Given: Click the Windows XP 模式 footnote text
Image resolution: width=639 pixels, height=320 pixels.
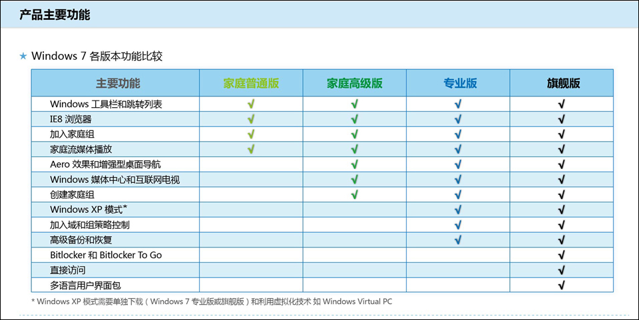Looking at the screenshot, I should point(212,301).
